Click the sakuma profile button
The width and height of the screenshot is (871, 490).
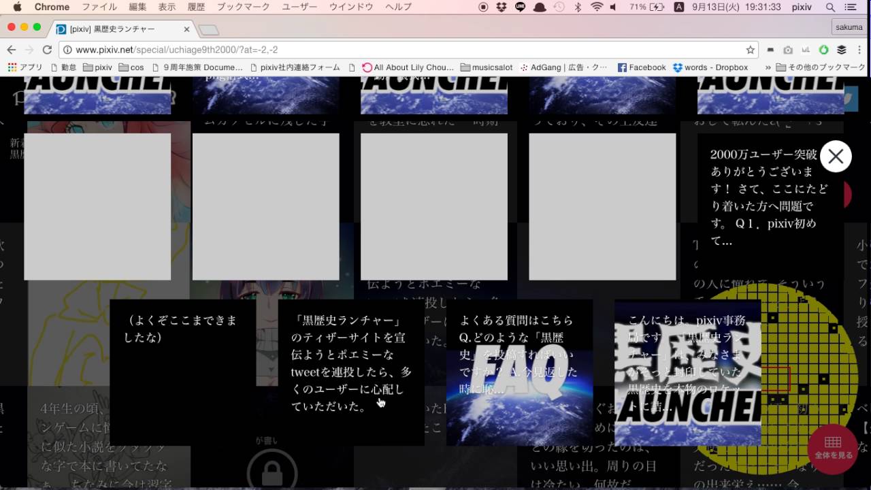(x=849, y=27)
